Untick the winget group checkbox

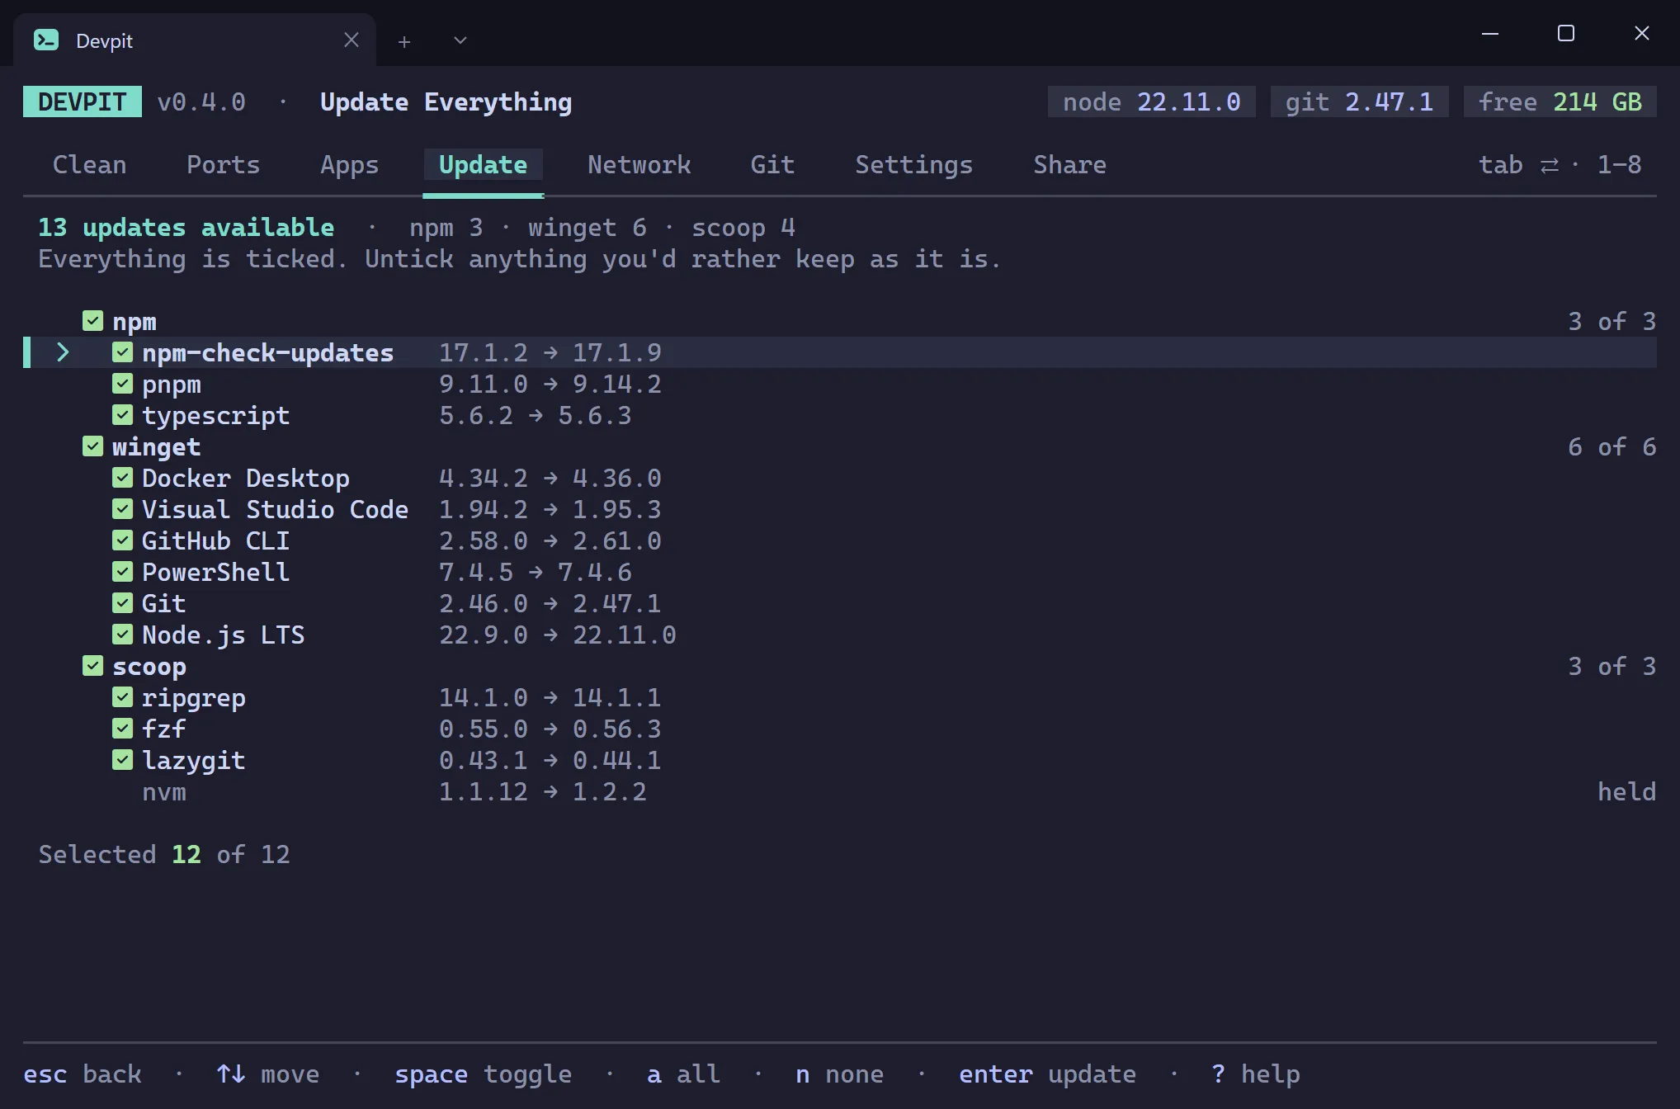click(92, 446)
